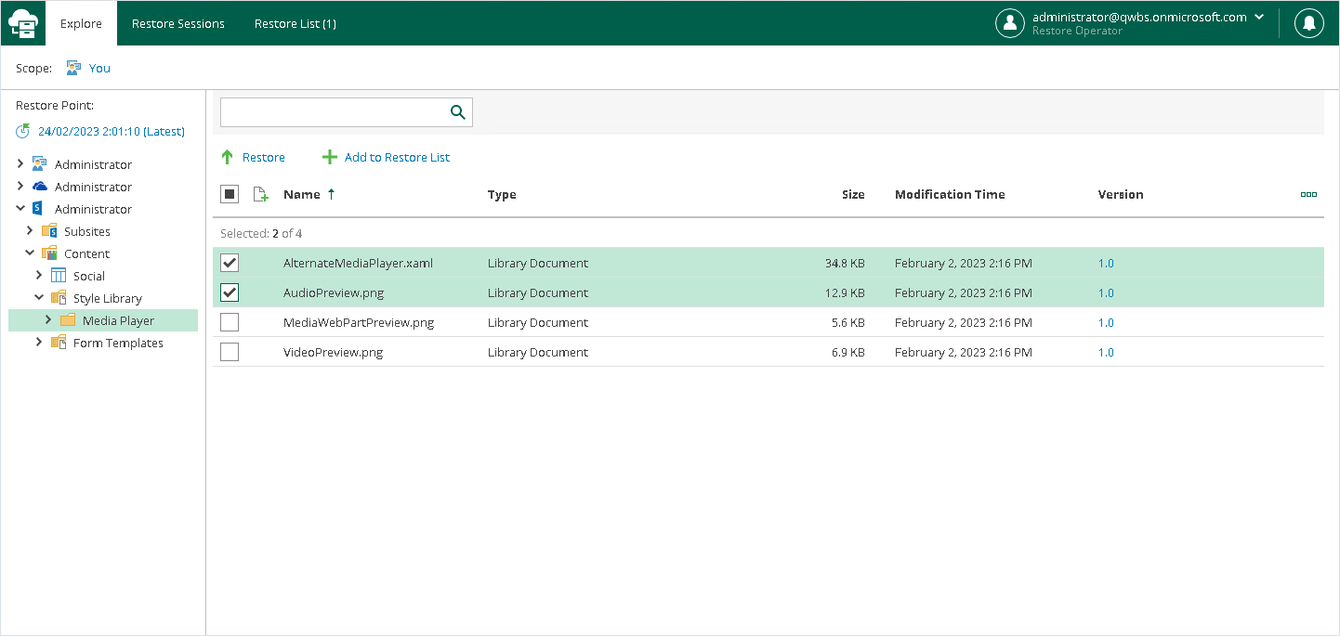Screen dimensions: 1340x636
Task: Click the restore point clock icon
Action: coord(23,132)
